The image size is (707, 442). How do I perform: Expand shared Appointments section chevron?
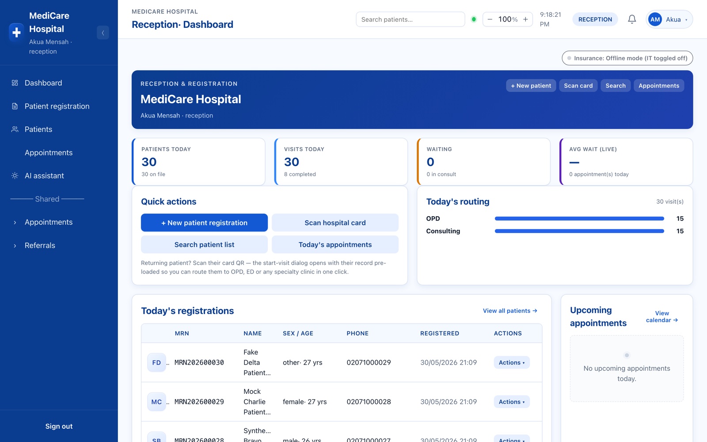click(x=15, y=222)
